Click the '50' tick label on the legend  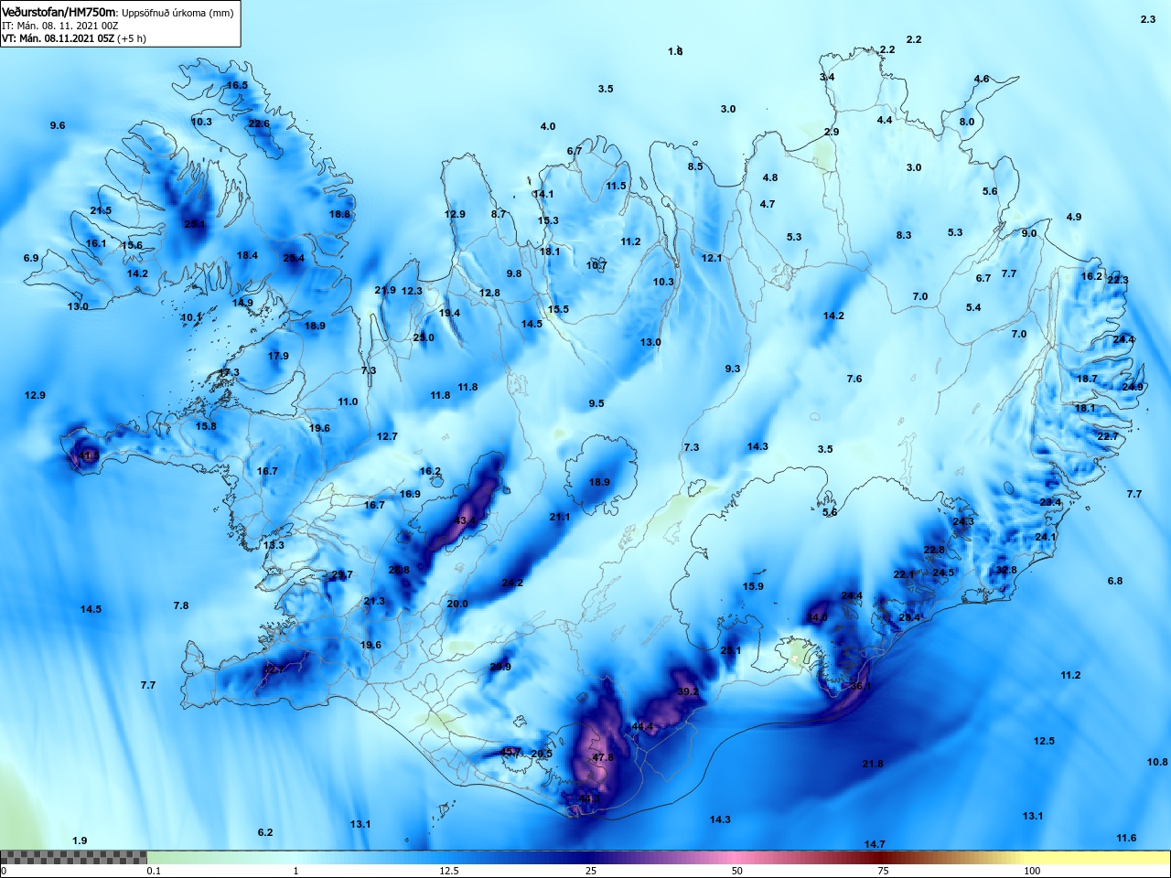click(x=737, y=872)
